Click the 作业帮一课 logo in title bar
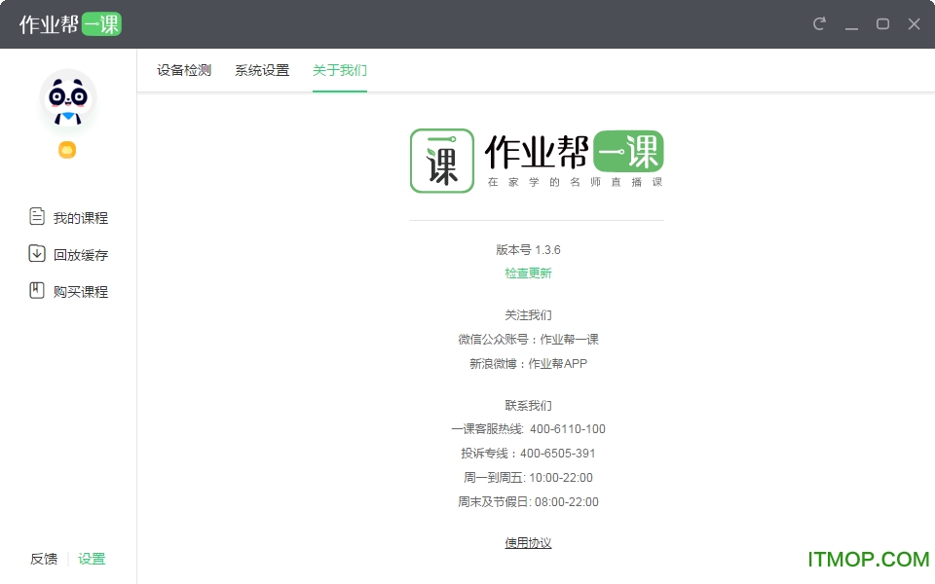This screenshot has height=584, width=935. pyautogui.click(x=70, y=24)
